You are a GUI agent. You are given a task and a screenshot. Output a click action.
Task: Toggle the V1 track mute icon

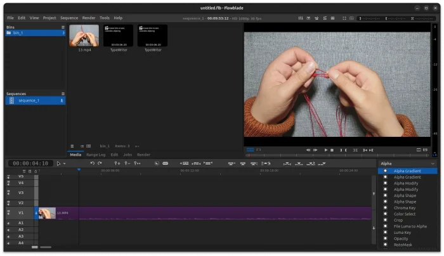8,213
